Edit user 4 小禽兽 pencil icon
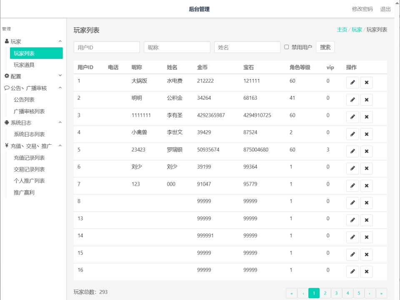 (352, 134)
